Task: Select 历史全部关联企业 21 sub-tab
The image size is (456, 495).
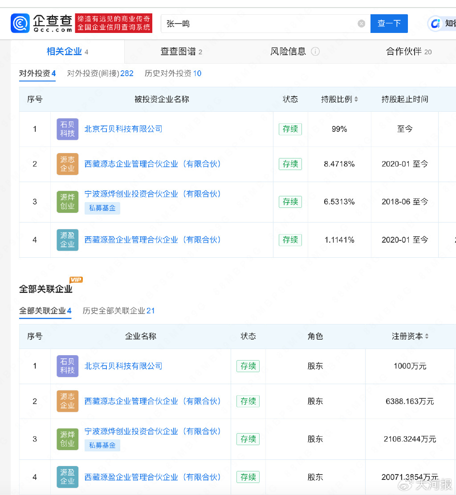Action: [x=119, y=311]
